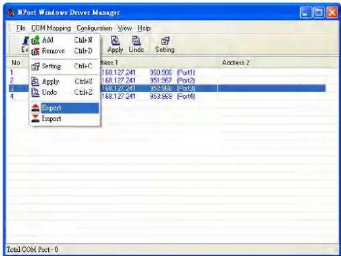Viewport: 341px width, 256px height.
Task: Click the Undo toolbar button
Action: point(136,44)
